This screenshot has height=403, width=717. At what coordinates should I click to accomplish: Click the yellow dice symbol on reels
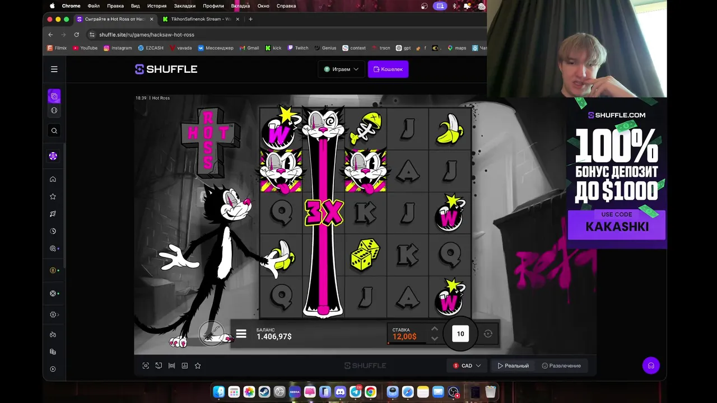pos(365,255)
